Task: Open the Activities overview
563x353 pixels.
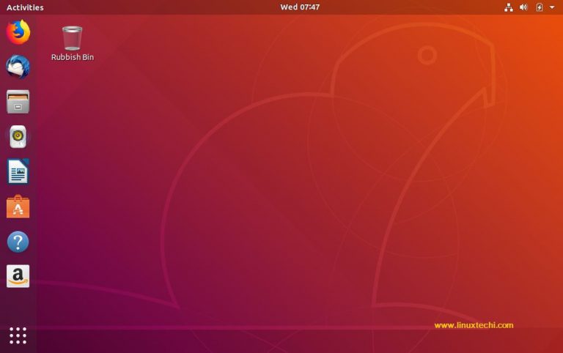Action: (25, 7)
